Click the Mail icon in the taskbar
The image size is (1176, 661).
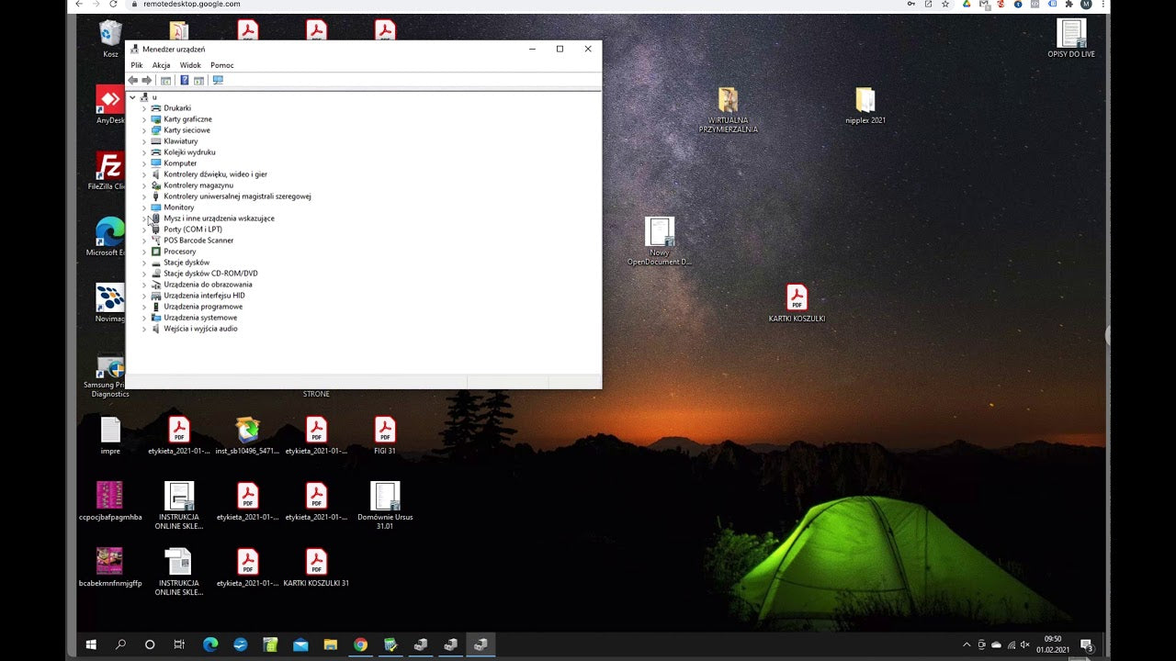pyautogui.click(x=300, y=644)
